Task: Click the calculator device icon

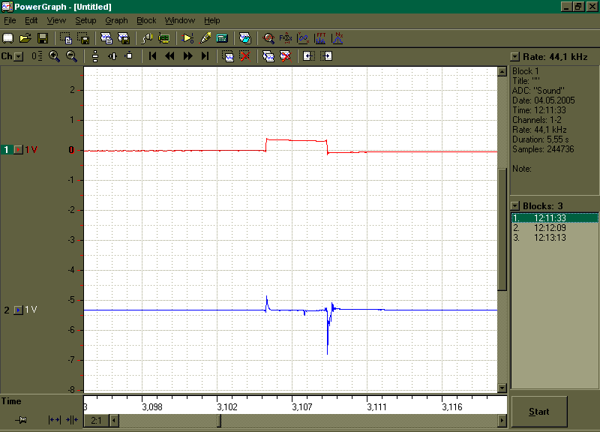Action: click(x=222, y=38)
